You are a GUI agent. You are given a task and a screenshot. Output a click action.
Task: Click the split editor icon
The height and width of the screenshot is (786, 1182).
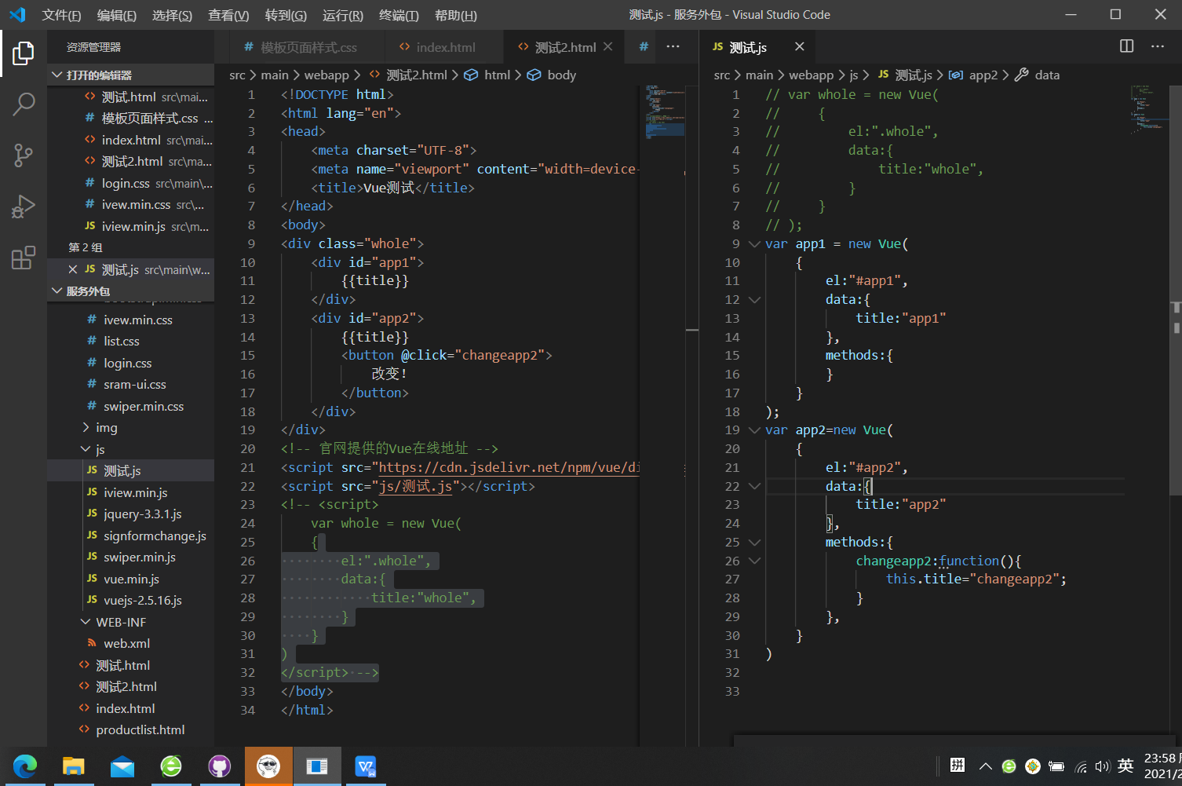tap(1126, 46)
